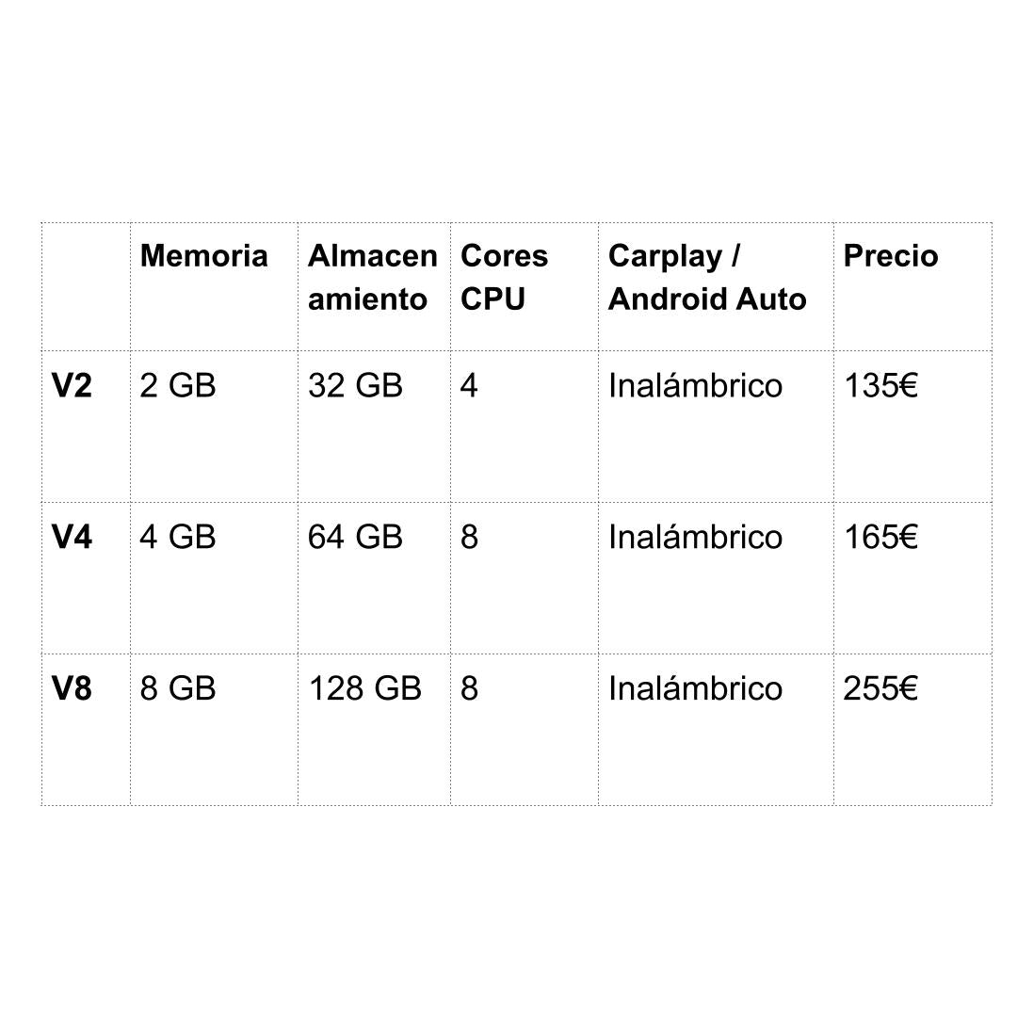This screenshot has height=1017, width=1017.
Task: Click the V4 row label
Action: pos(72,538)
